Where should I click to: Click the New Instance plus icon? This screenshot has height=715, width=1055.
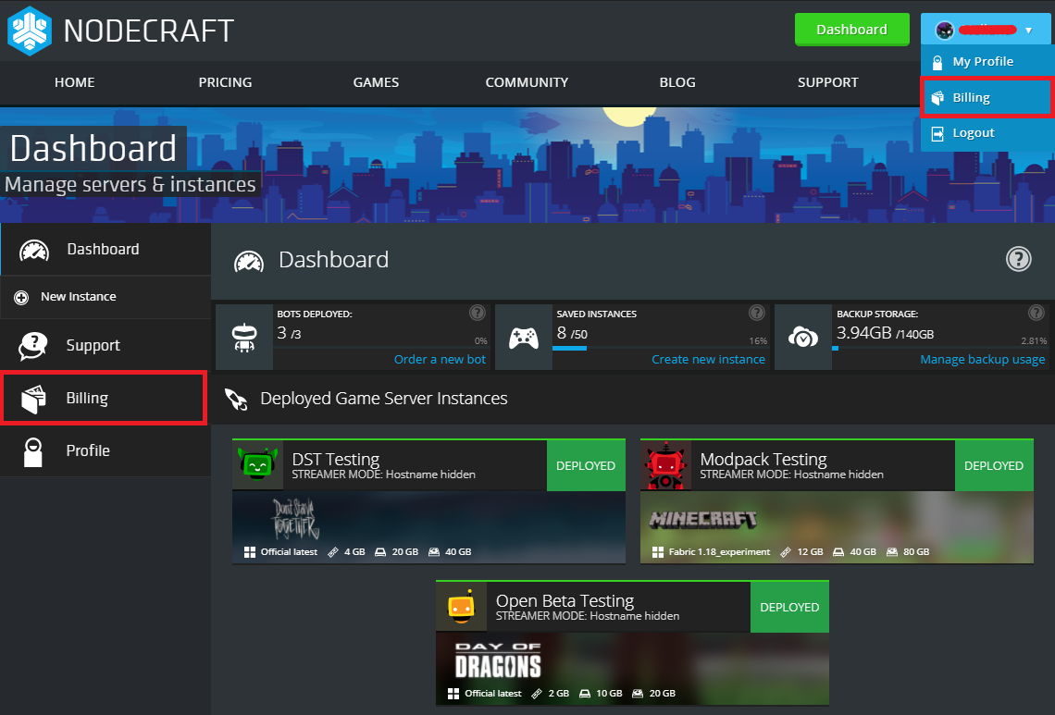[x=21, y=297]
